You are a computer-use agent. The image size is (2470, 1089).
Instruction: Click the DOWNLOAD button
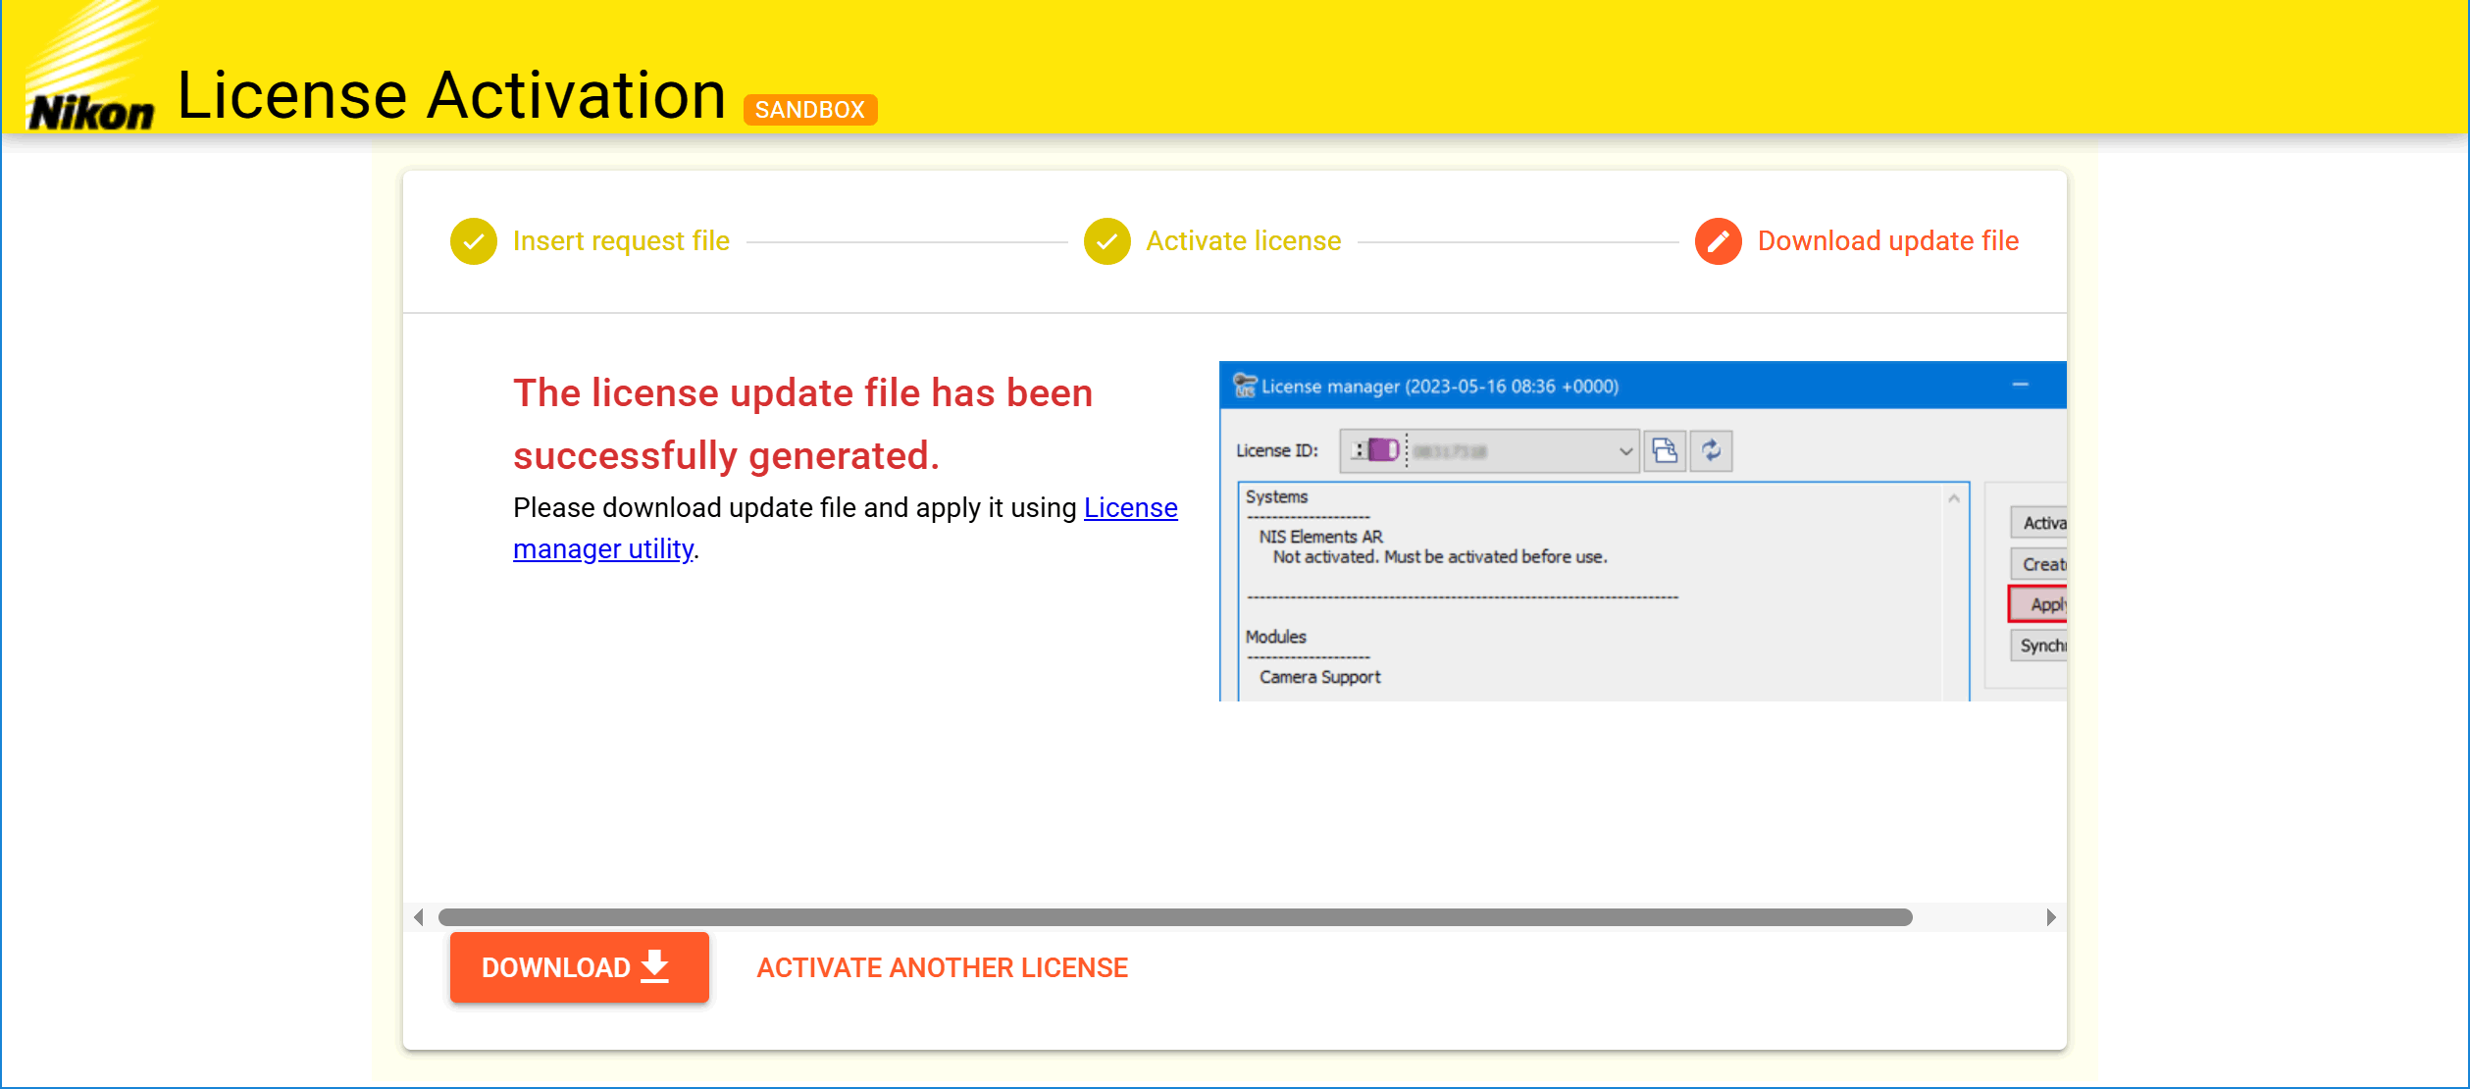pyautogui.click(x=580, y=967)
